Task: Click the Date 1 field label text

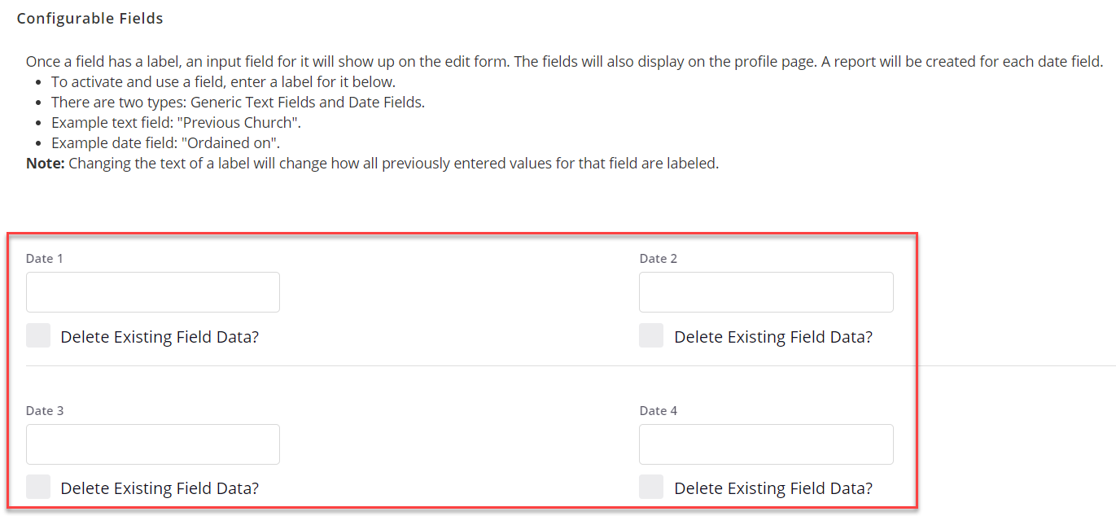Action: pos(45,258)
